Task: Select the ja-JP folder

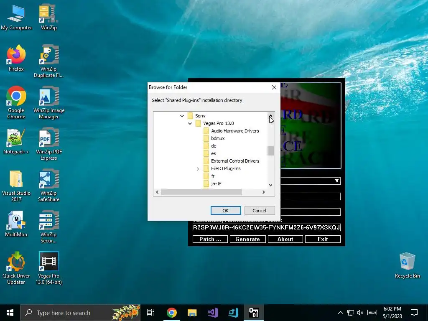Action: coord(216,184)
